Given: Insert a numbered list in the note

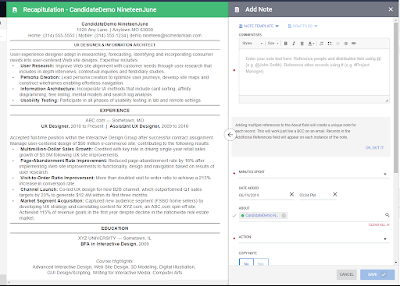Looking at the screenshot, I should [x=321, y=44].
